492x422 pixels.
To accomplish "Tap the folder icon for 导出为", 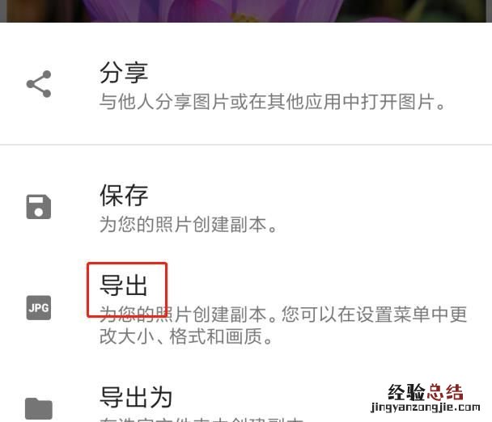I will tap(39, 408).
